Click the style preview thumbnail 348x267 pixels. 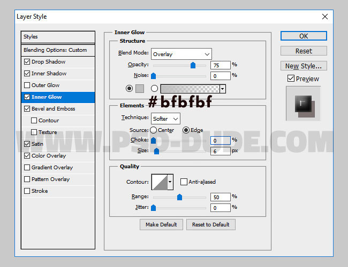303,104
